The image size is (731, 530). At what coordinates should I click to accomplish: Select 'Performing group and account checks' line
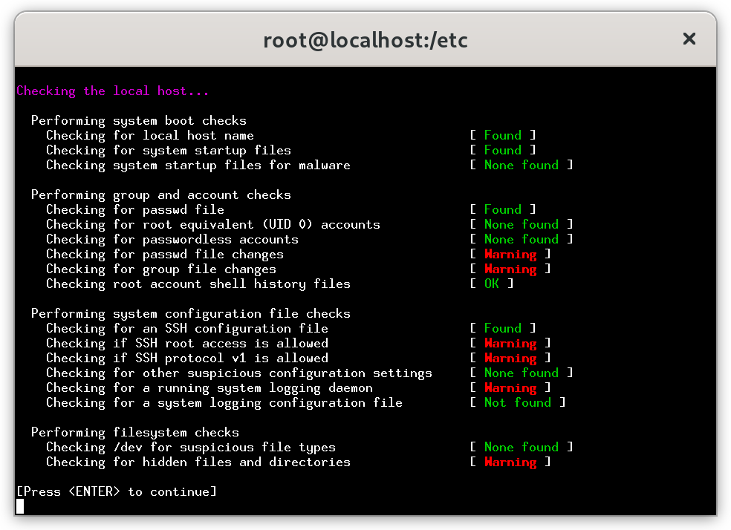coord(161,194)
